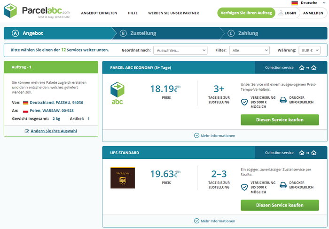Screen dimensions: 329x229
Task: Click the Economy insurance shield icon
Action: pos(244,102)
